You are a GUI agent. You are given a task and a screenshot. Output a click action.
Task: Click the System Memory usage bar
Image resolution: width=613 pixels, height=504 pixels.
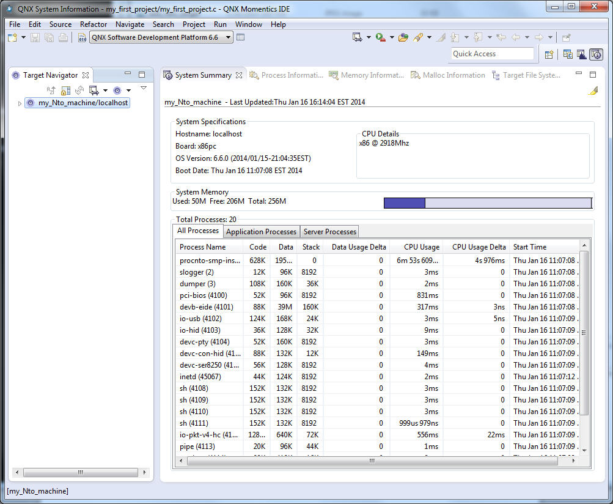point(488,203)
